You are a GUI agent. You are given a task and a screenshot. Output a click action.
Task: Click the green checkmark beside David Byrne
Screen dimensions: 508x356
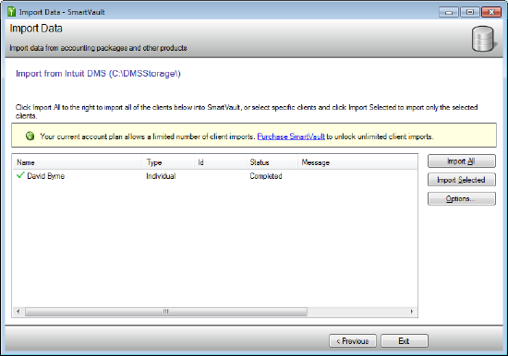coord(20,175)
